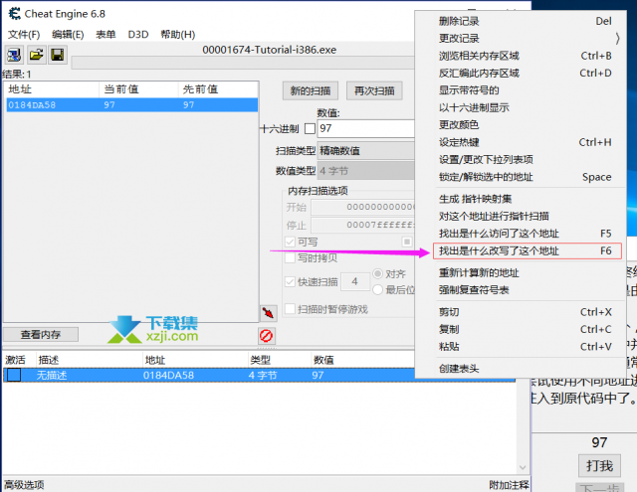Click 附加注释 in the status bar
The image size is (637, 492).
(509, 485)
